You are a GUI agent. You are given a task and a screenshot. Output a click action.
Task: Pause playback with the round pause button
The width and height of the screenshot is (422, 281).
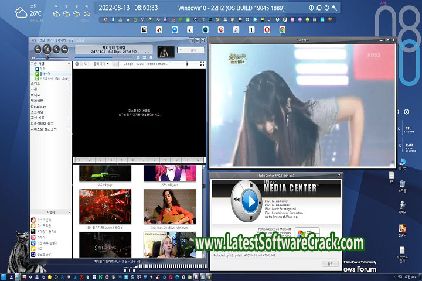[x=47, y=50]
